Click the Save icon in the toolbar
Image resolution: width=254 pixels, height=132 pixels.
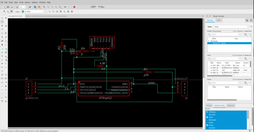[8, 7]
